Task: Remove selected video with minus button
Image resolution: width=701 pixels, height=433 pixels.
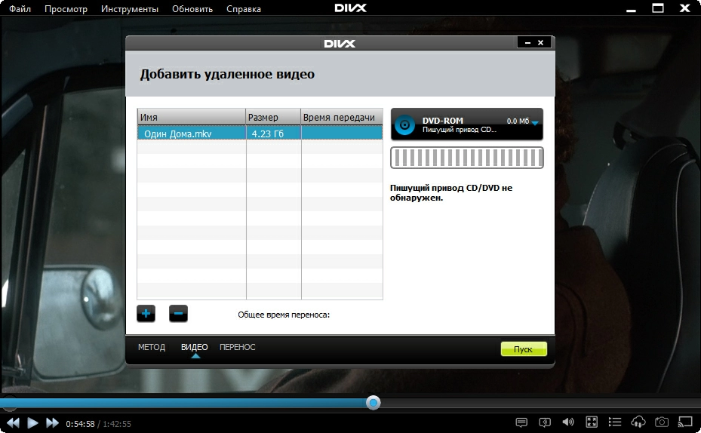Action: click(x=178, y=314)
